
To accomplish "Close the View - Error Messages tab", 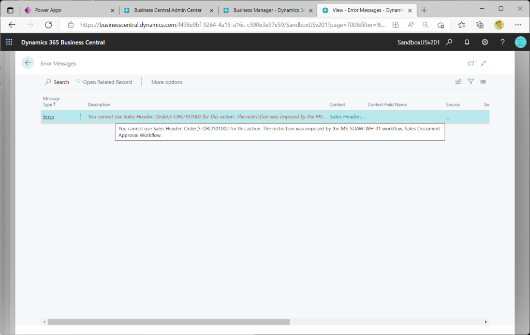I will [x=410, y=10].
